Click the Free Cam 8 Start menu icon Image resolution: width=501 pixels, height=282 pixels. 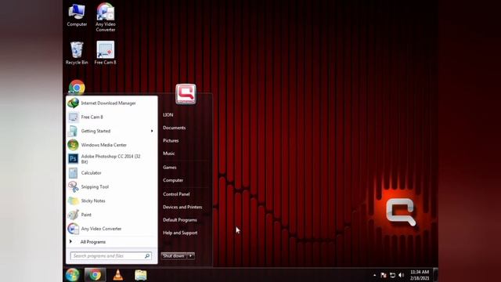pyautogui.click(x=73, y=117)
